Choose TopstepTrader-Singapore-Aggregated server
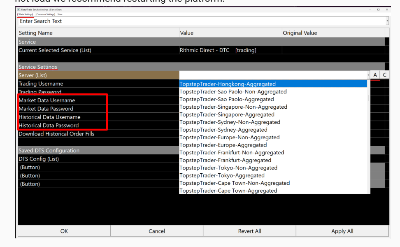The height and width of the screenshot is (247, 400). click(x=273, y=114)
